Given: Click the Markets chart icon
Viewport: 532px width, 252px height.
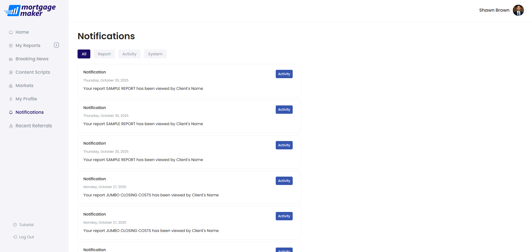Looking at the screenshot, I should coord(11,86).
